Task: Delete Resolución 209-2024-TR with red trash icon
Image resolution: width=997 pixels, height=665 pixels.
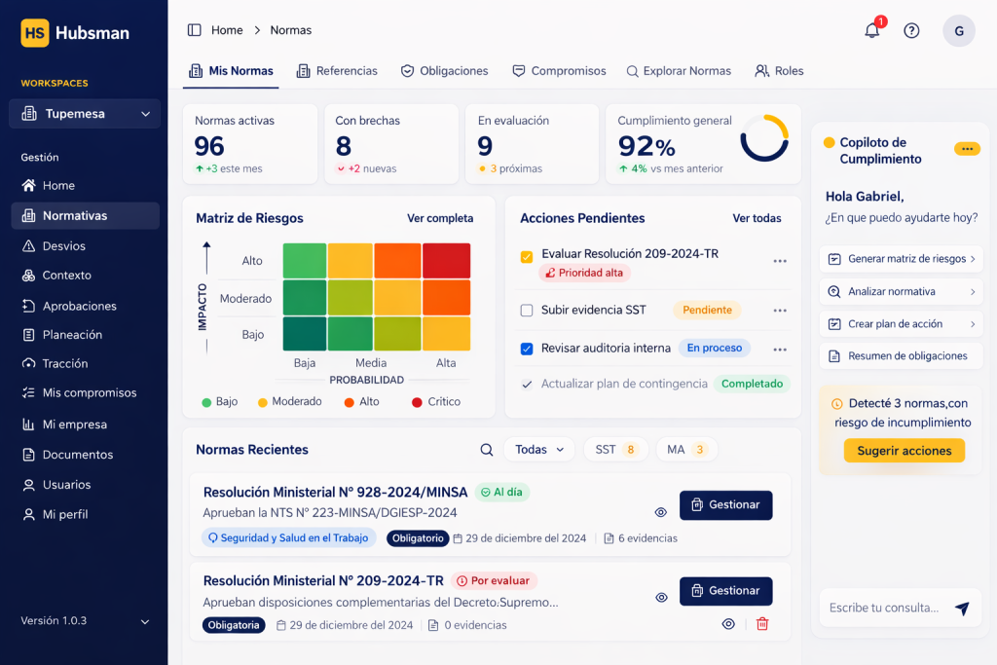Action: [762, 624]
